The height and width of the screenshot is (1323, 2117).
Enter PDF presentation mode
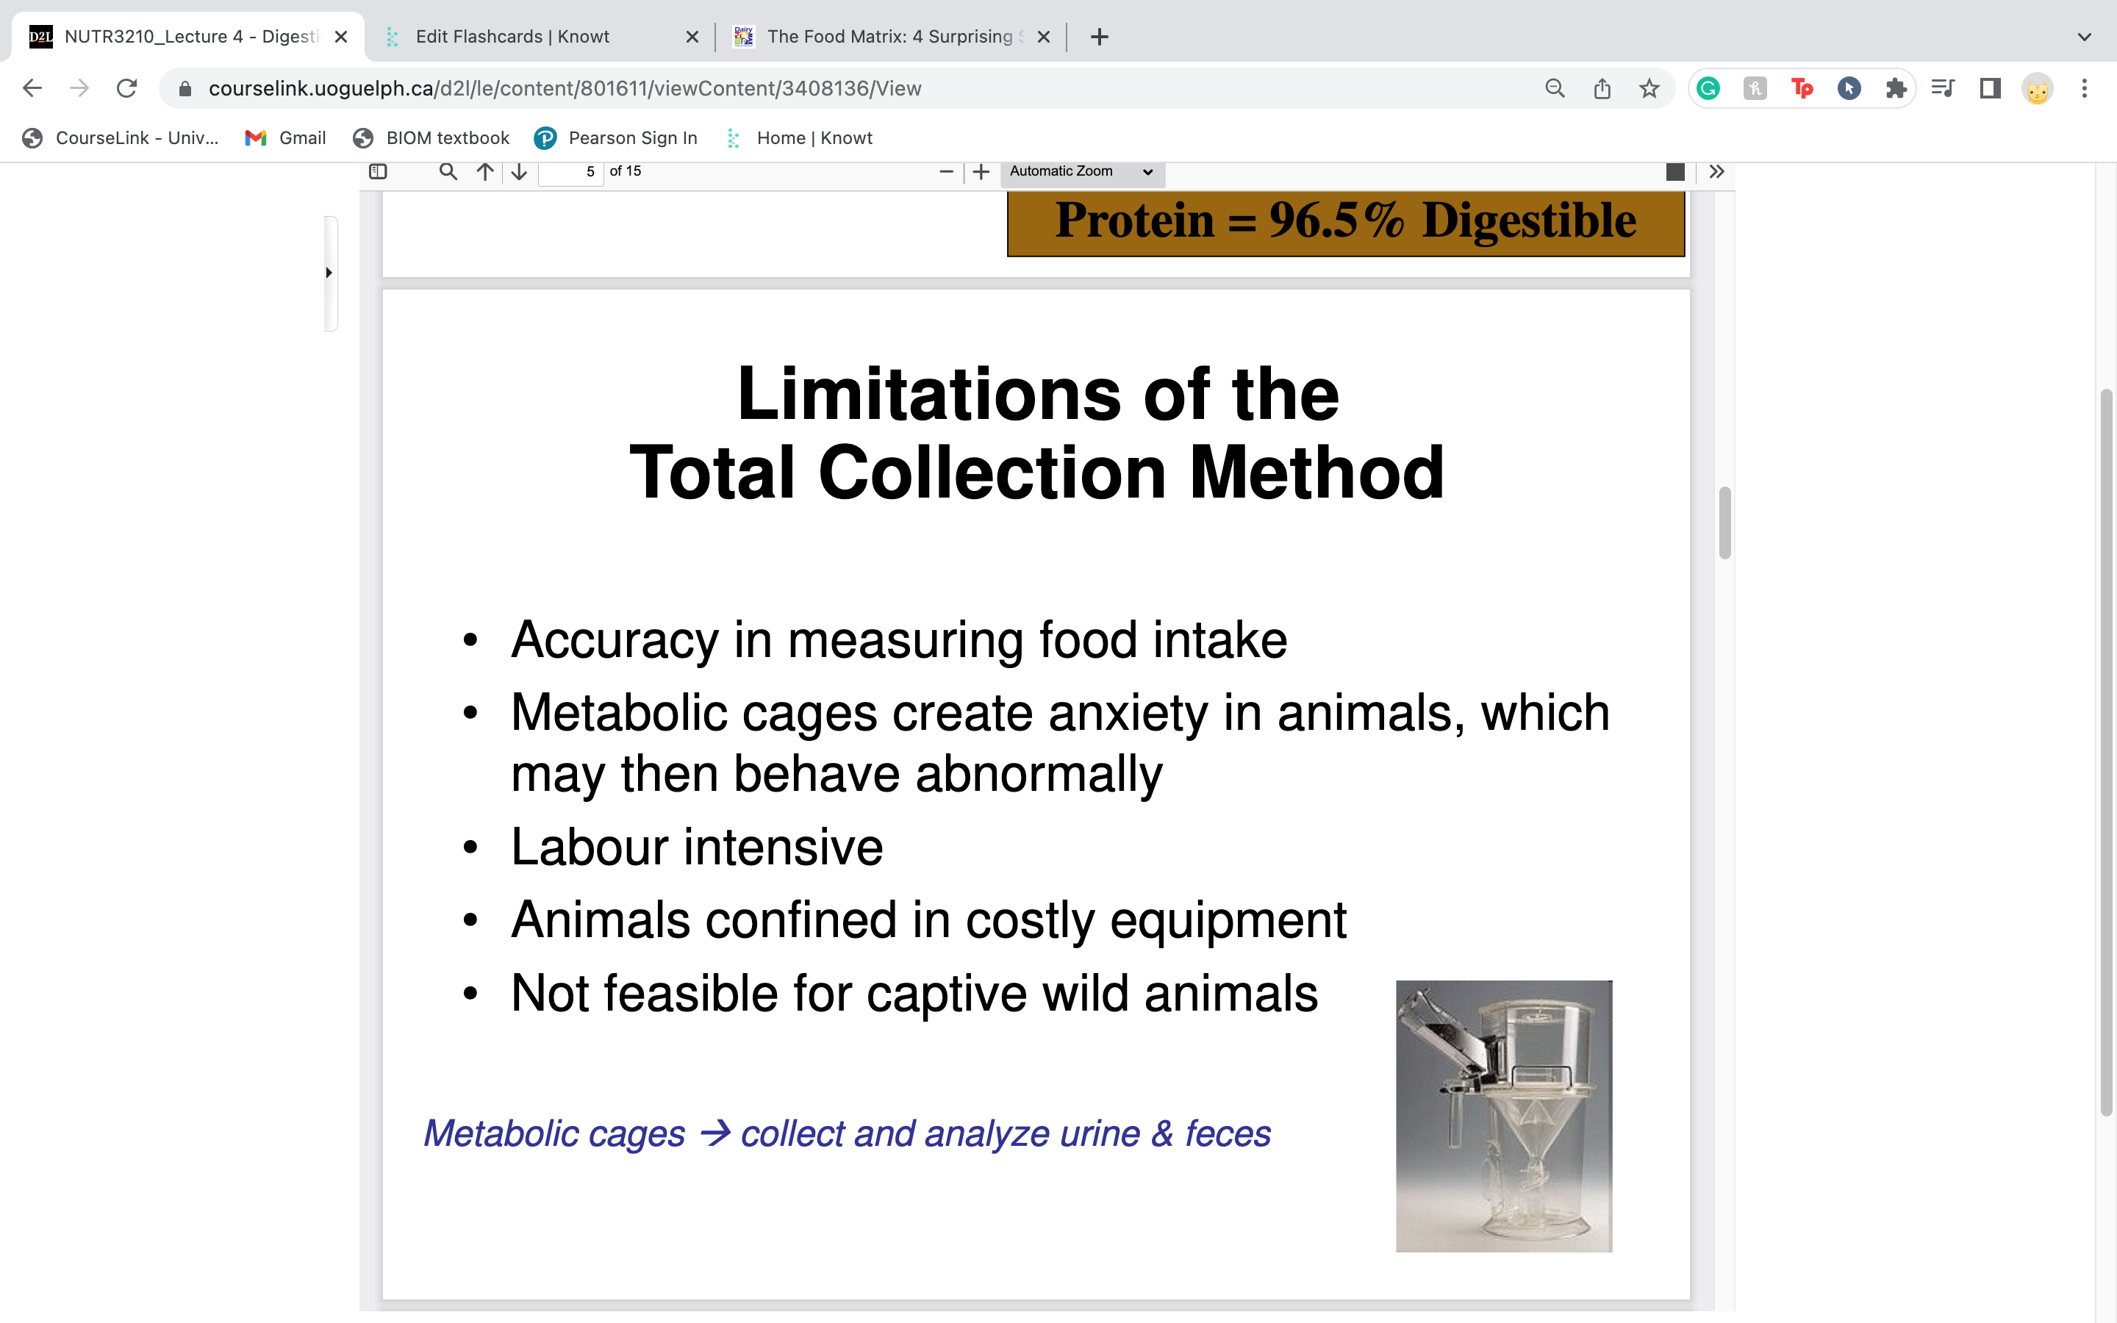tap(1675, 171)
